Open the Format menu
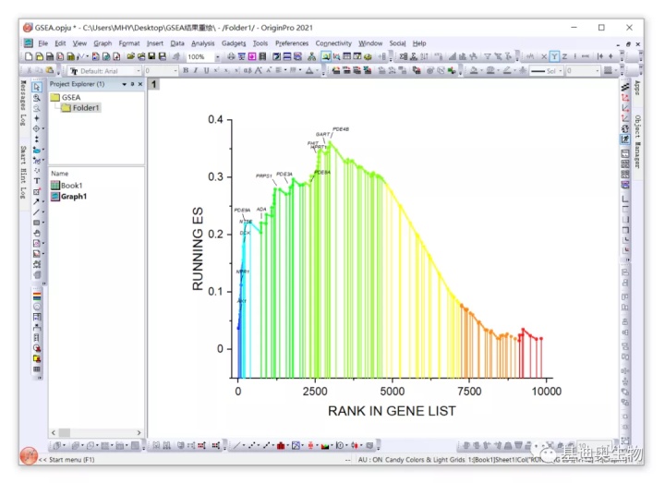This screenshot has height=483, width=665. [x=129, y=43]
